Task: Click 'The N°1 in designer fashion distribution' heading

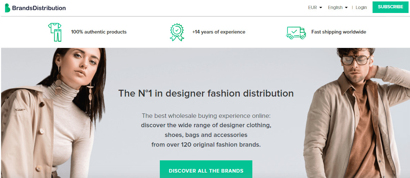Action: pyautogui.click(x=206, y=93)
